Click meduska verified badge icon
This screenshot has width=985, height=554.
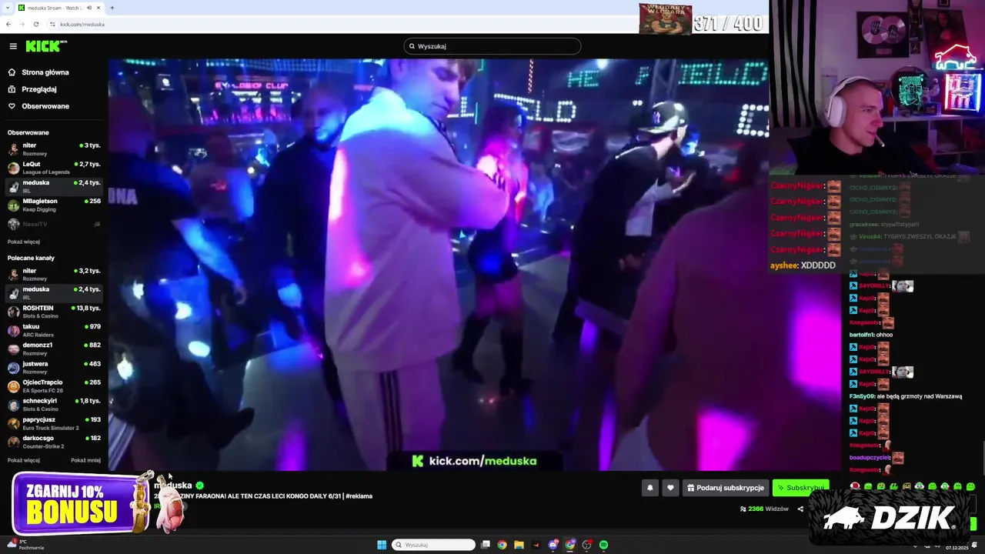point(199,486)
